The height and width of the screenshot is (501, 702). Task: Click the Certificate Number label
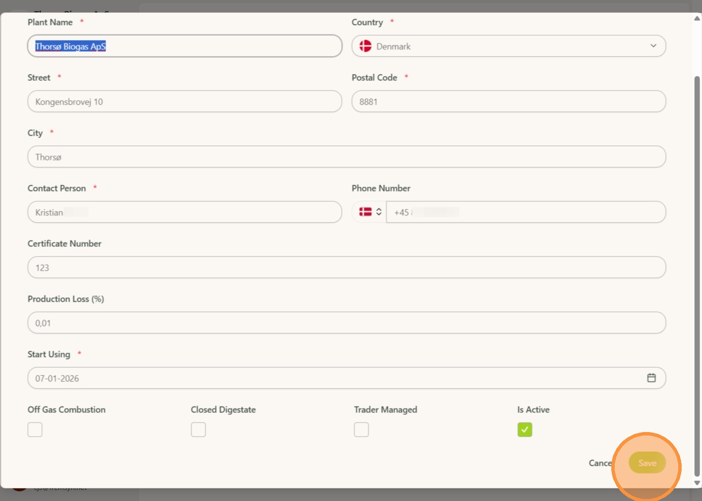coord(65,244)
